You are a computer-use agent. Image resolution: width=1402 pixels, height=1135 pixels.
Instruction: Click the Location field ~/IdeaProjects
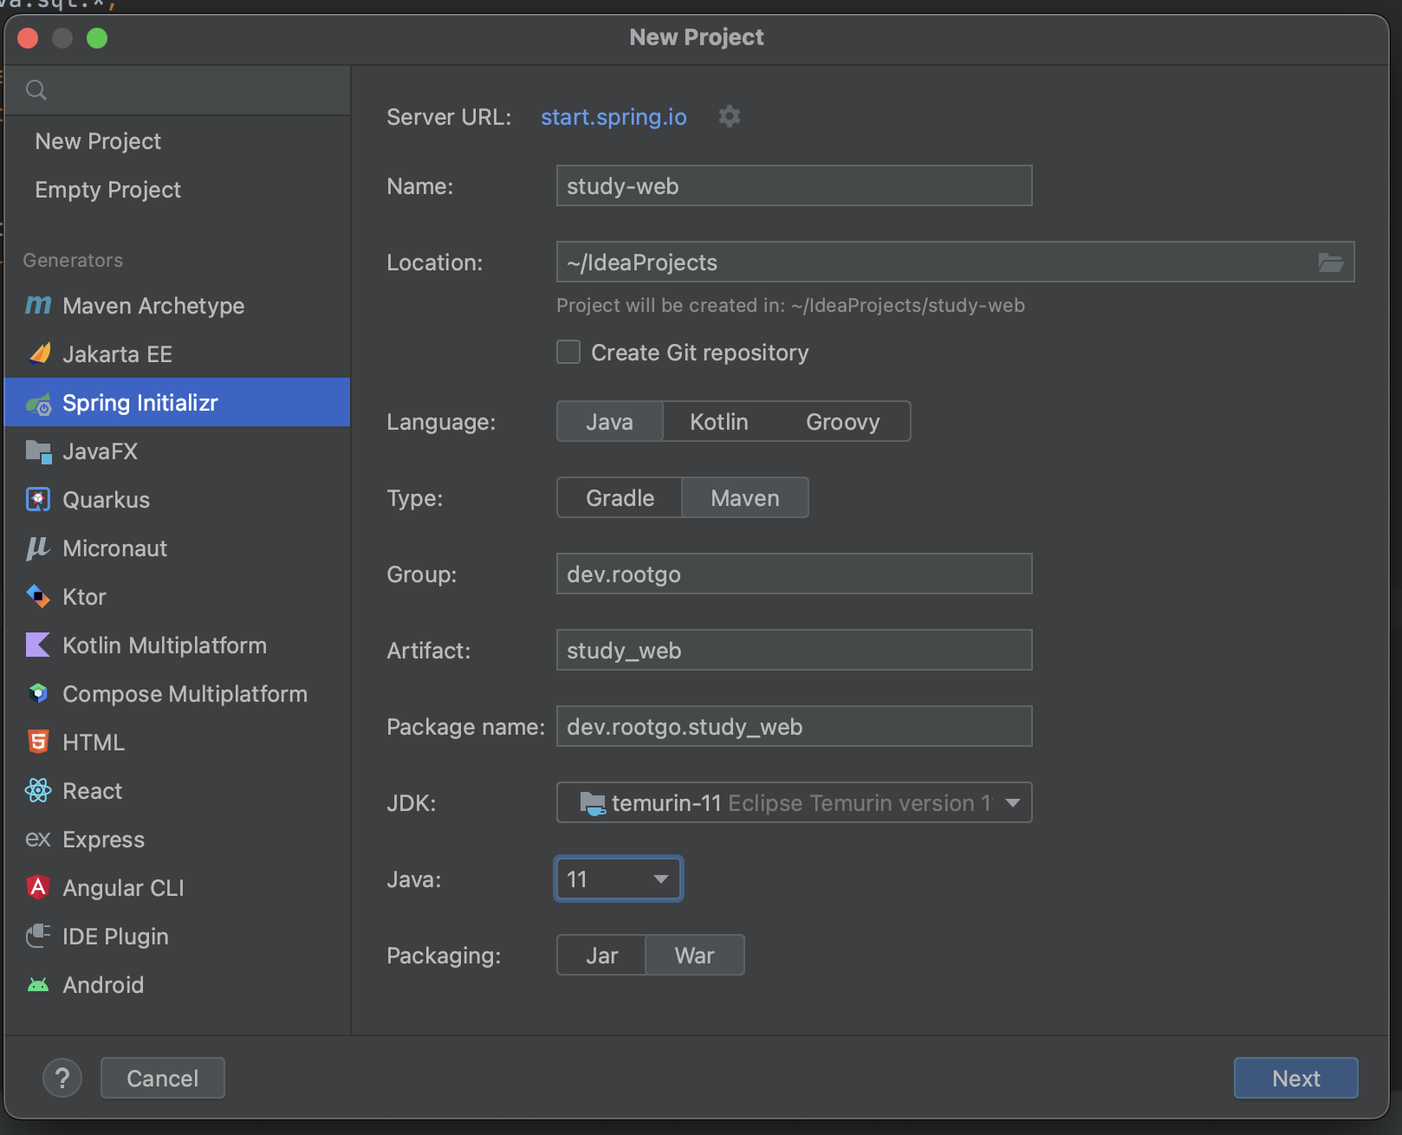955,263
